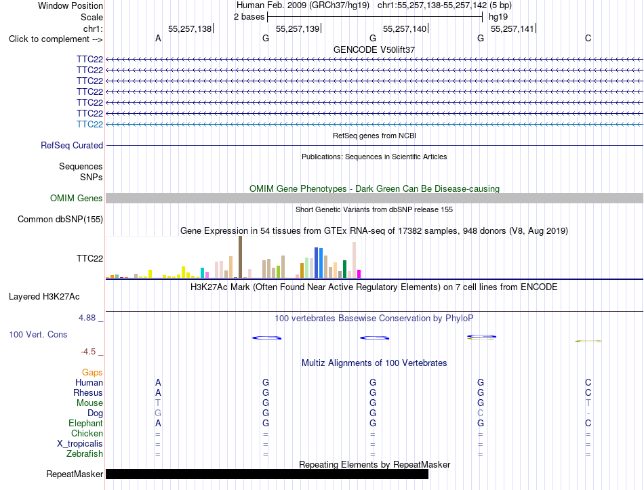The height and width of the screenshot is (490, 644).
Task: Click the 4.88 PhyloP upper scale value
Action: pyautogui.click(x=87, y=318)
